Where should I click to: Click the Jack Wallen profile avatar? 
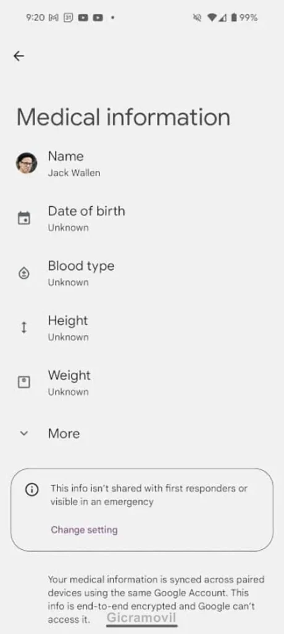[27, 163]
